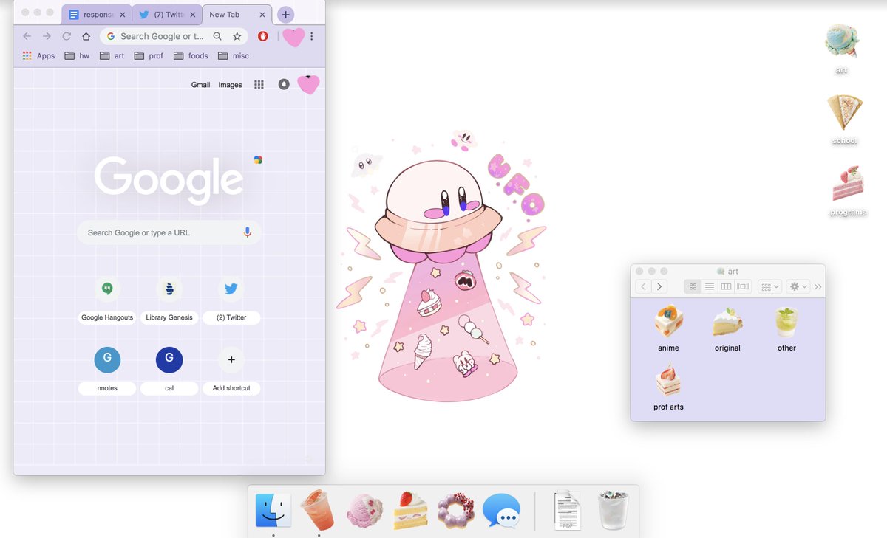
Task: Open the strawberry cake Dock app
Action: coord(410,510)
